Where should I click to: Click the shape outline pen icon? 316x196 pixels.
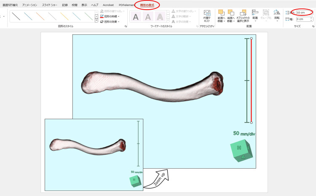(x=102, y=16)
